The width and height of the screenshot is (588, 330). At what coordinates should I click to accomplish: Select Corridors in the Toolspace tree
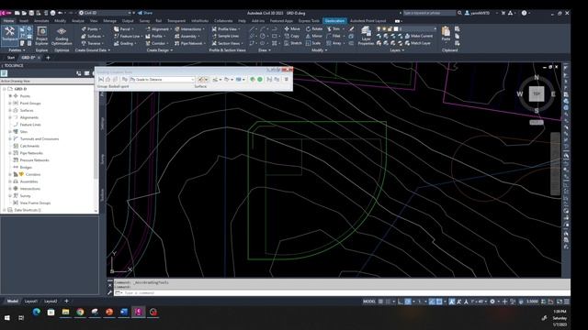(x=33, y=174)
